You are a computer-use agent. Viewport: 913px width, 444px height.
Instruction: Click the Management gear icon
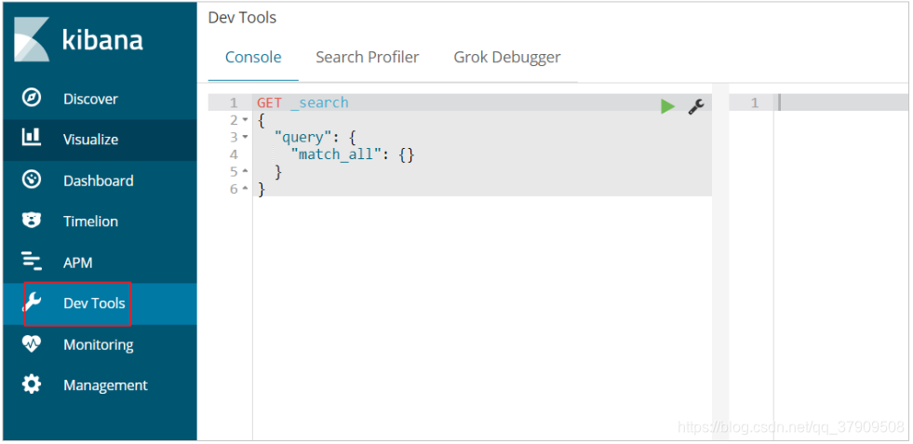pyautogui.click(x=32, y=384)
